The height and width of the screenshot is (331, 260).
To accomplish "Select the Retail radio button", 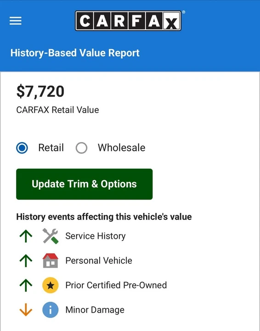I will 22,148.
